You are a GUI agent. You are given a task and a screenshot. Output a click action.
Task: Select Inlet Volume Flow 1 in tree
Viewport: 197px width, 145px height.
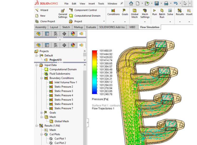pos(65,82)
